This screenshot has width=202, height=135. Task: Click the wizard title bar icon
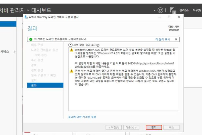26,17
